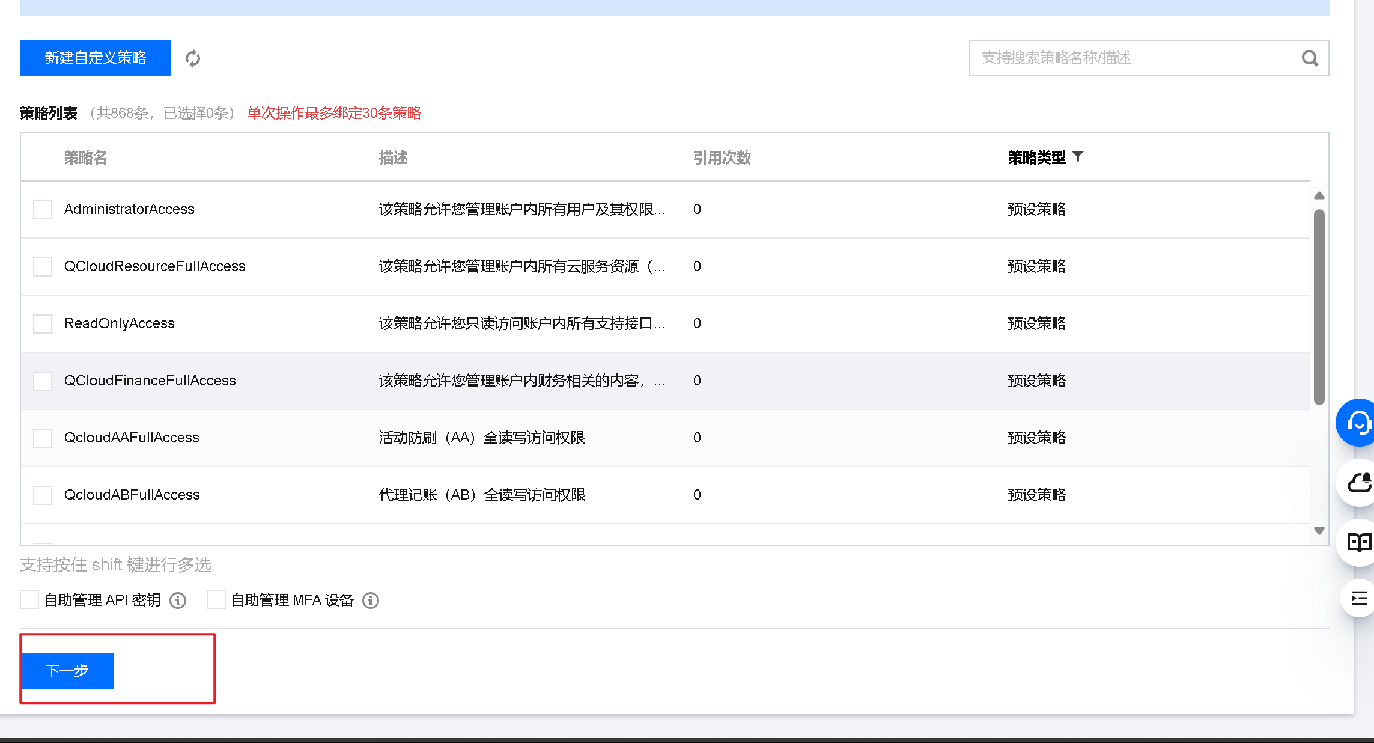Image resolution: width=1374 pixels, height=743 pixels.
Task: Click the 下一步 button
Action: tap(67, 671)
